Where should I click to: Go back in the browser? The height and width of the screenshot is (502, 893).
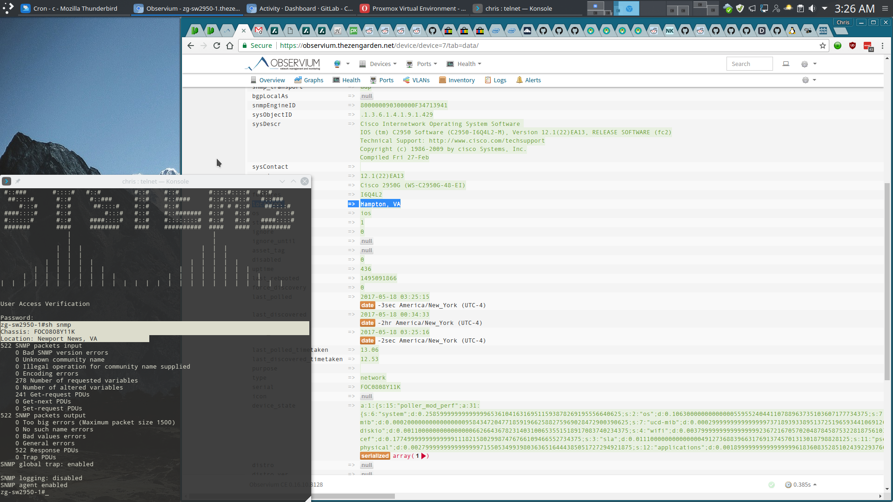coord(190,46)
